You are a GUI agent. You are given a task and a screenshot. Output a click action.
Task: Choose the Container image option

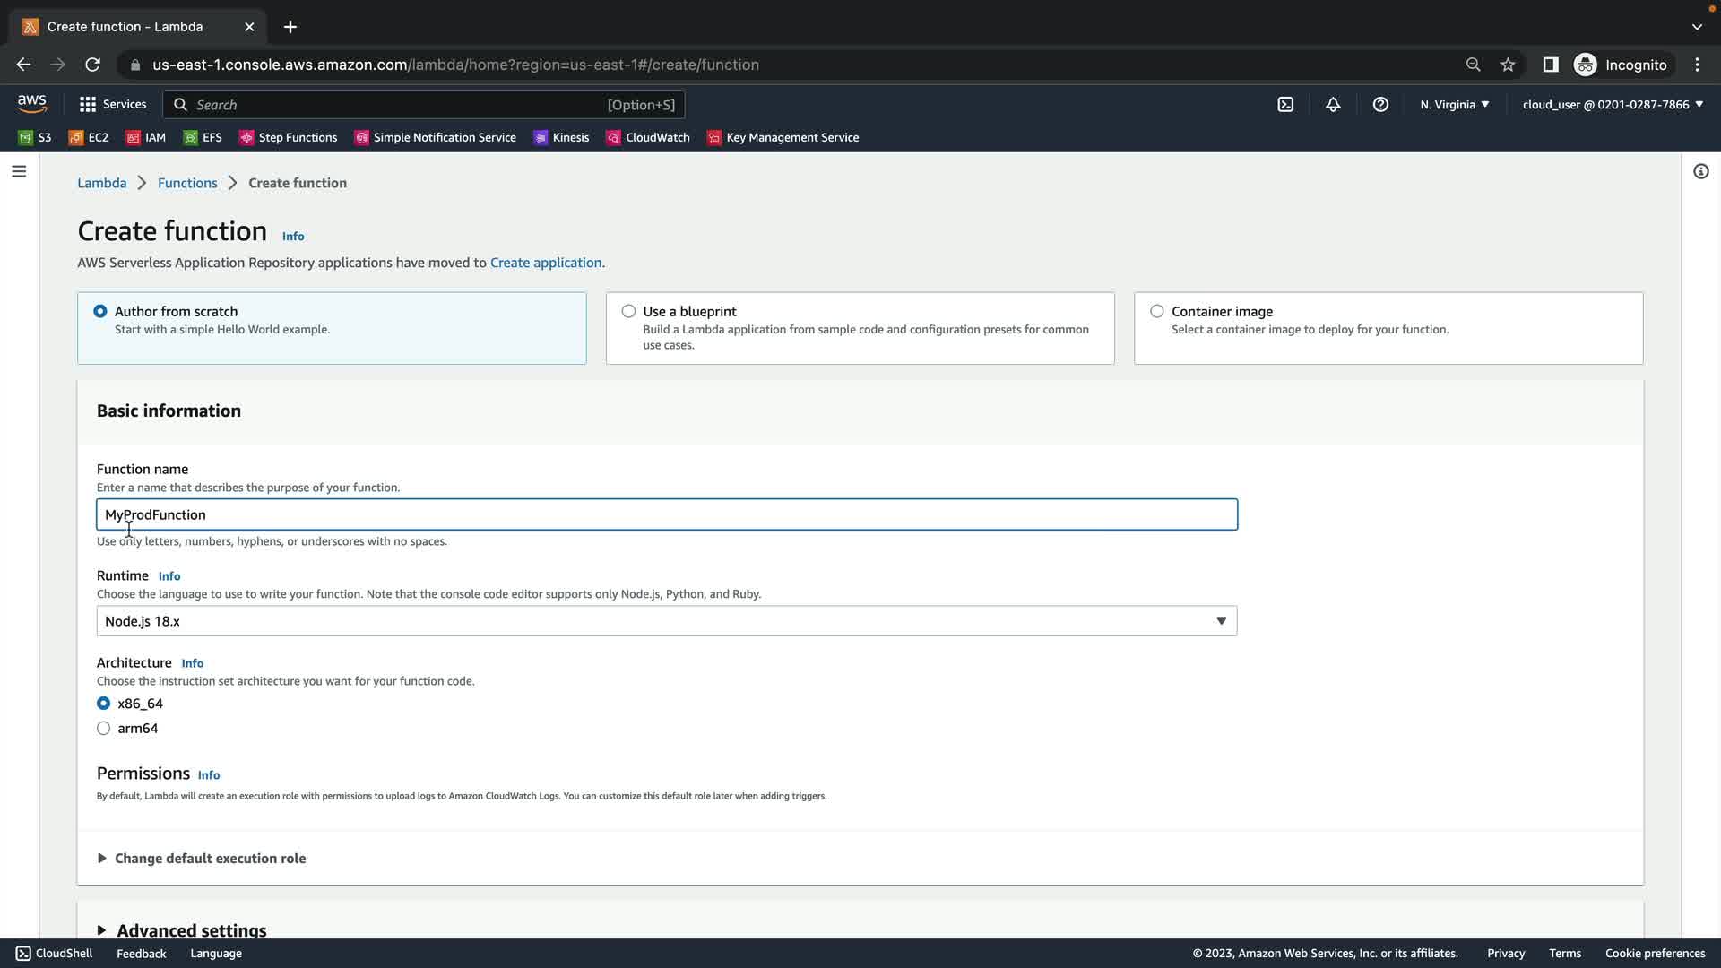tap(1157, 311)
